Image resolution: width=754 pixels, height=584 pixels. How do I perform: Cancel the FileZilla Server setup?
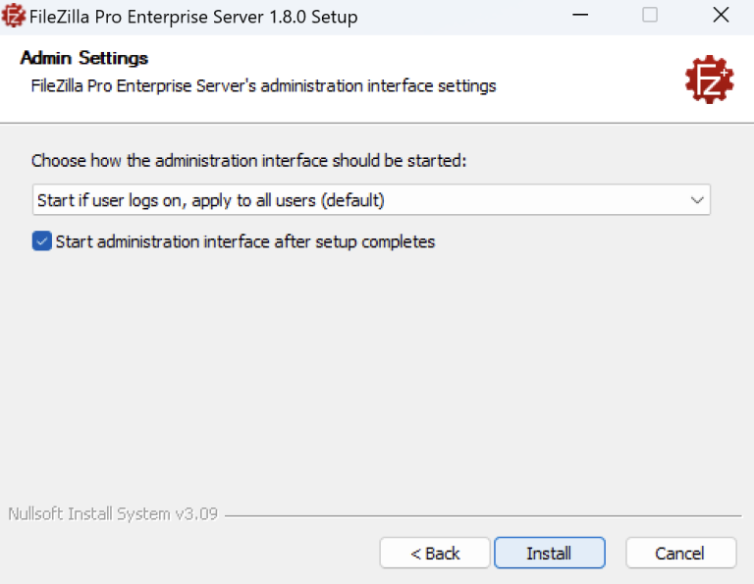[x=680, y=553]
